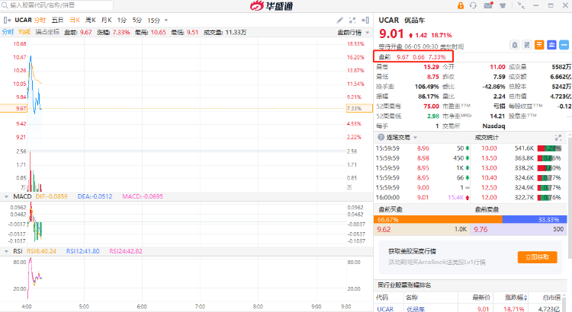Click the 名称 column header
572x312 pixels.
(412, 298)
